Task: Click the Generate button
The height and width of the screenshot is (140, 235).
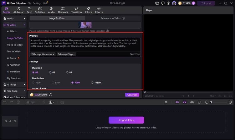Action: [x=132, y=95]
